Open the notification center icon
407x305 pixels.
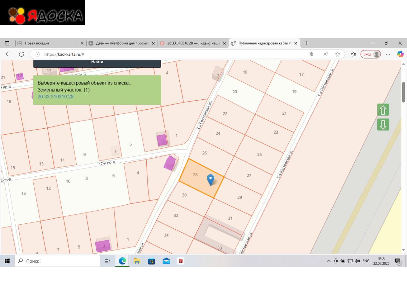point(398,261)
